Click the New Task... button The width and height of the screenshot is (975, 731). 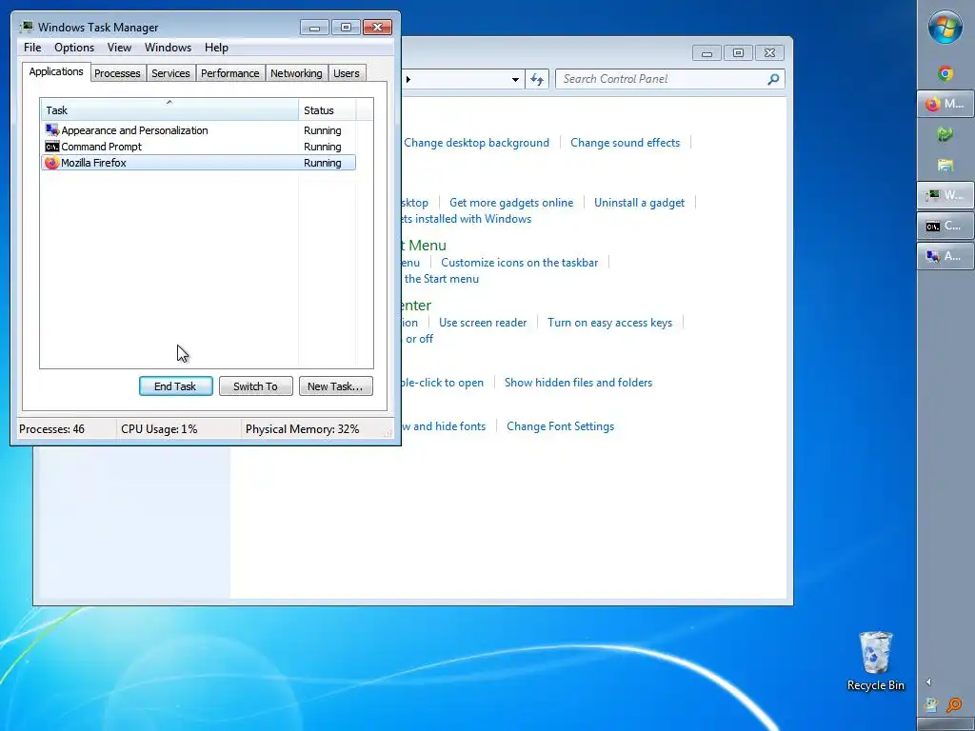click(336, 386)
